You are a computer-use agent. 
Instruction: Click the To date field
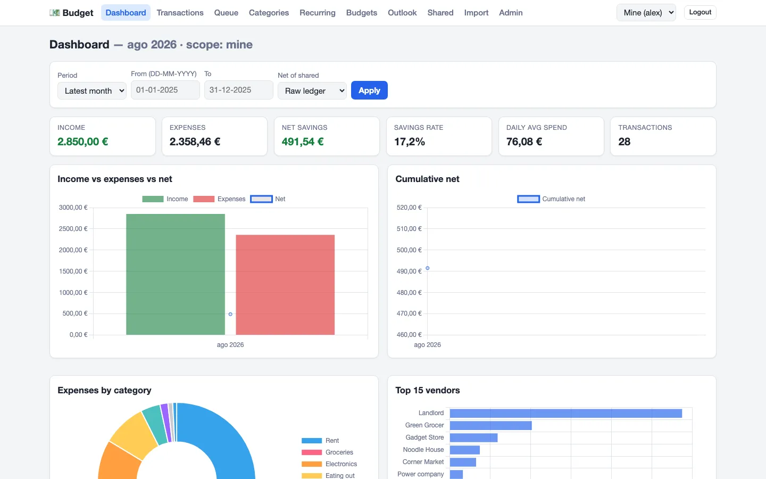pyautogui.click(x=239, y=90)
